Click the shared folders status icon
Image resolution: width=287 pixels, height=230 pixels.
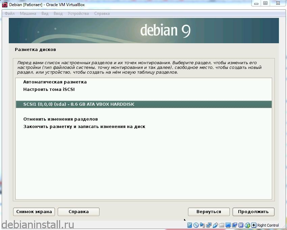point(221,225)
